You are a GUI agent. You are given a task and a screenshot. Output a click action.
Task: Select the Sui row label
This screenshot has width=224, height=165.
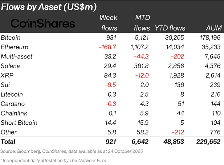pyautogui.click(x=5, y=85)
